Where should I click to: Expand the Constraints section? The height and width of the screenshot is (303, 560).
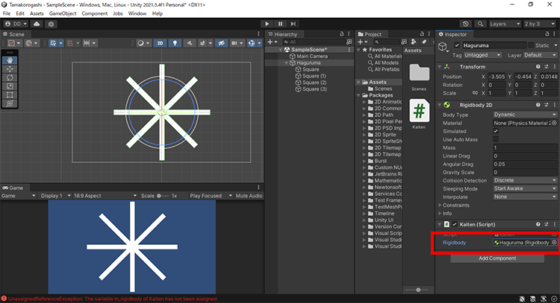pyautogui.click(x=439, y=205)
